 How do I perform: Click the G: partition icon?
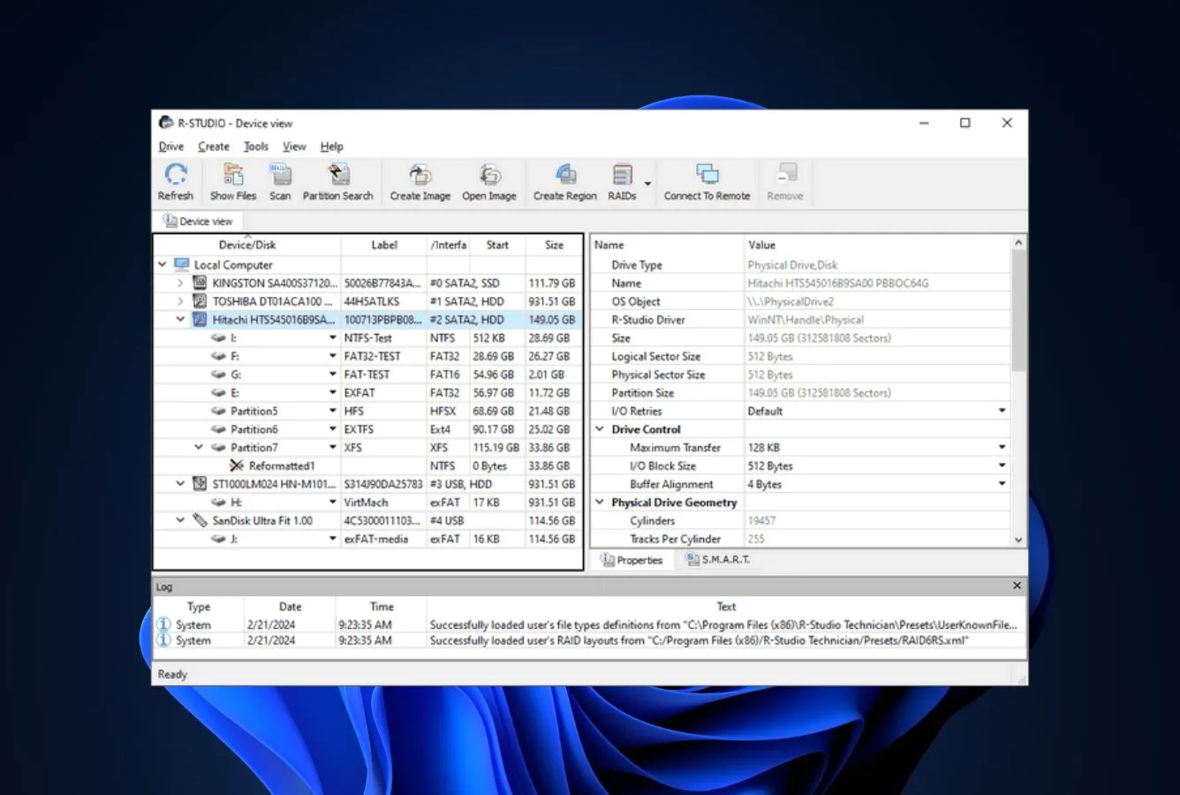point(218,375)
